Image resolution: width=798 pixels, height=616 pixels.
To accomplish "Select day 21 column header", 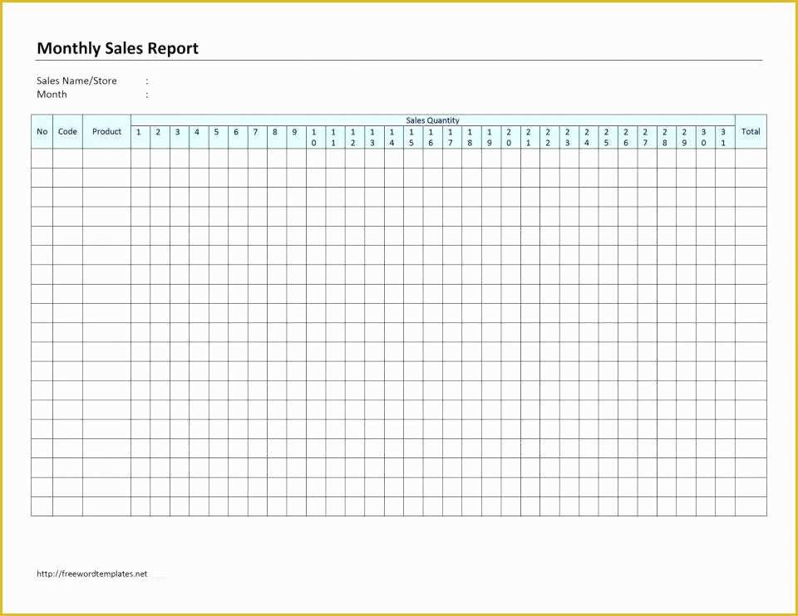I will [x=530, y=137].
